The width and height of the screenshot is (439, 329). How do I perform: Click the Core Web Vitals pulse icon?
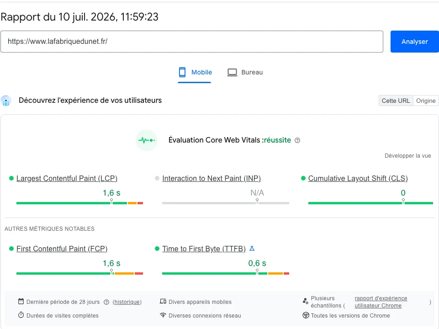147,140
